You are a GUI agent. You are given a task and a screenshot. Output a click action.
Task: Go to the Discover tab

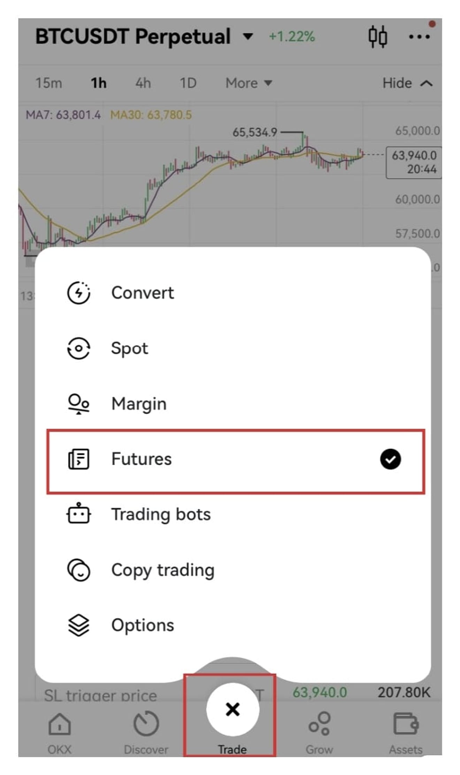146,733
